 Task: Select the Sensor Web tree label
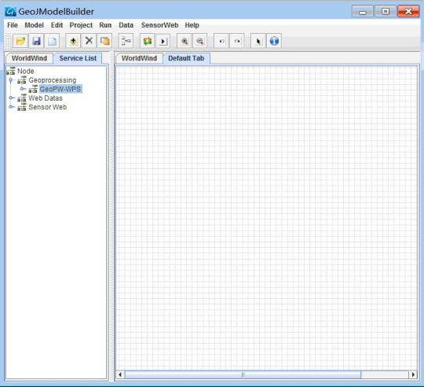48,107
